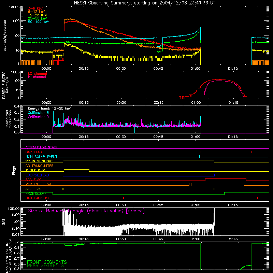Select the Collimator 8 legend label
The width and height of the screenshot is (273, 273).
(38, 113)
